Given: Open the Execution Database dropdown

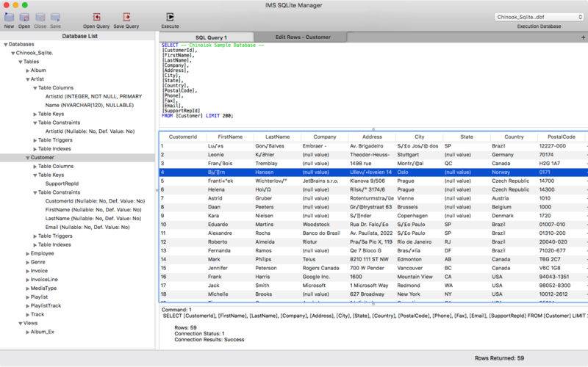Looking at the screenshot, I should coord(539,15).
